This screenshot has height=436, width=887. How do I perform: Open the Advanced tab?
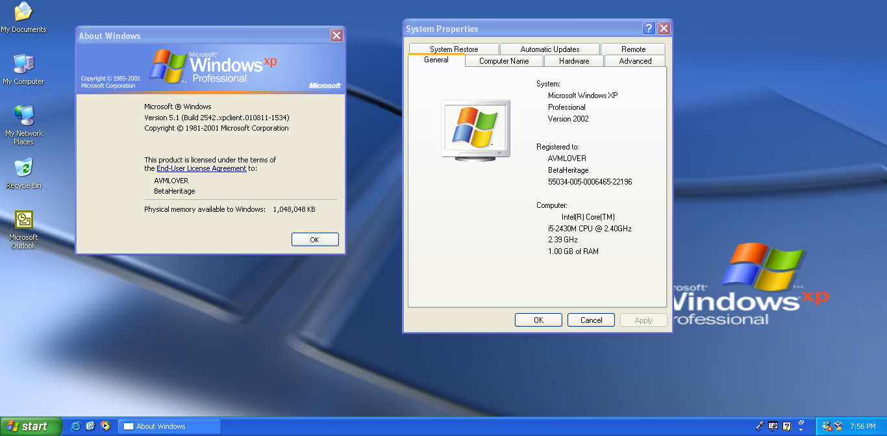635,61
